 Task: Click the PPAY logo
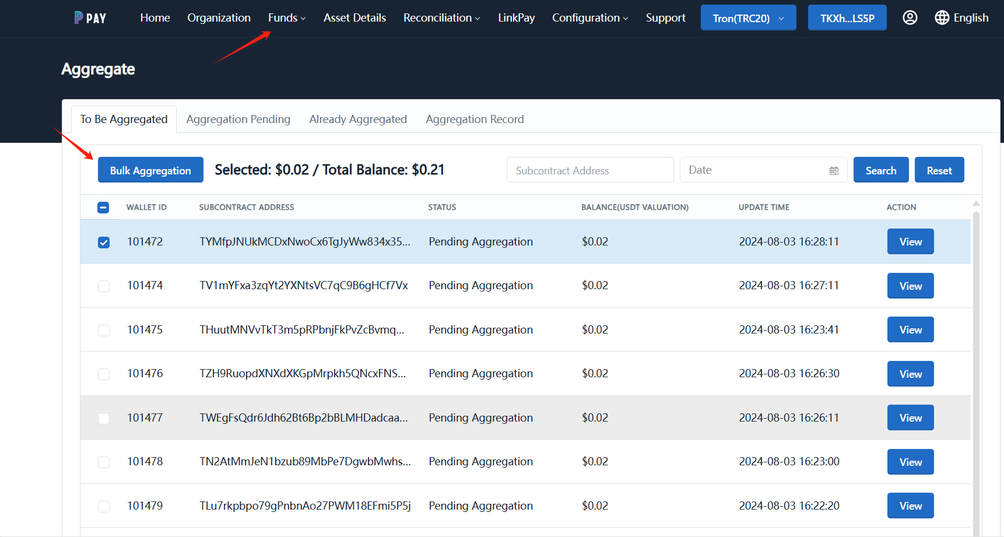(x=90, y=18)
